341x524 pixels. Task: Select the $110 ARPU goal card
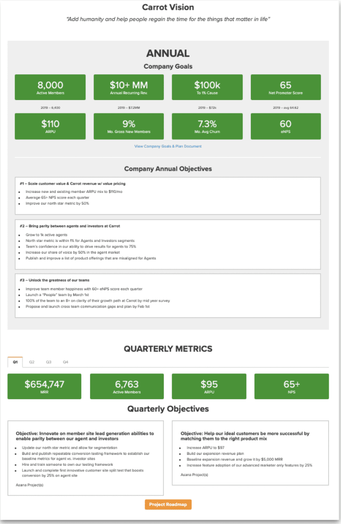50,126
